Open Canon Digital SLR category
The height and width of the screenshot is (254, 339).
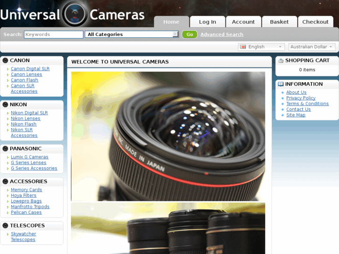coord(30,69)
